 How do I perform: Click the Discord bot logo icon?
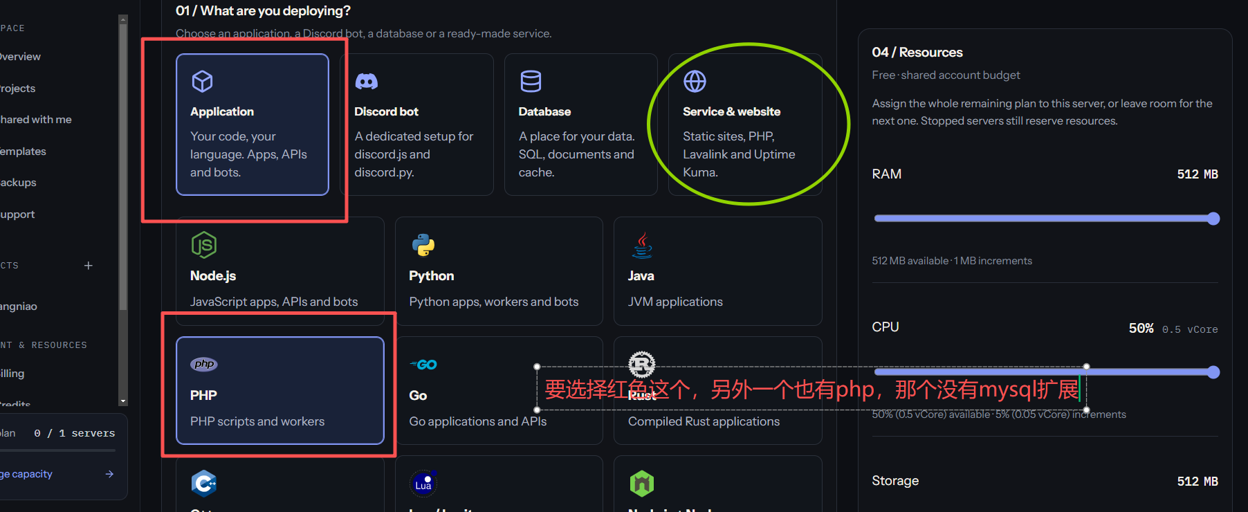coord(366,82)
